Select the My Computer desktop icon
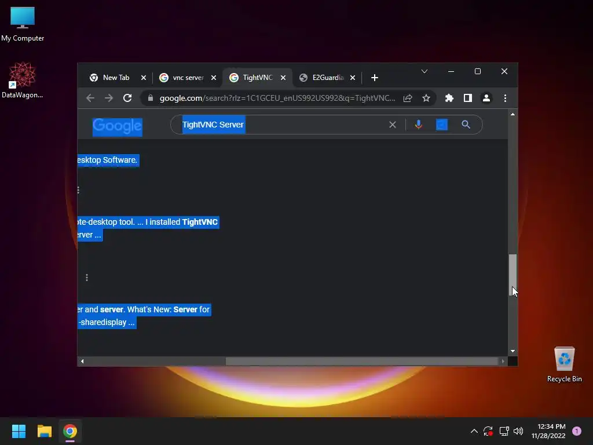 (x=23, y=24)
